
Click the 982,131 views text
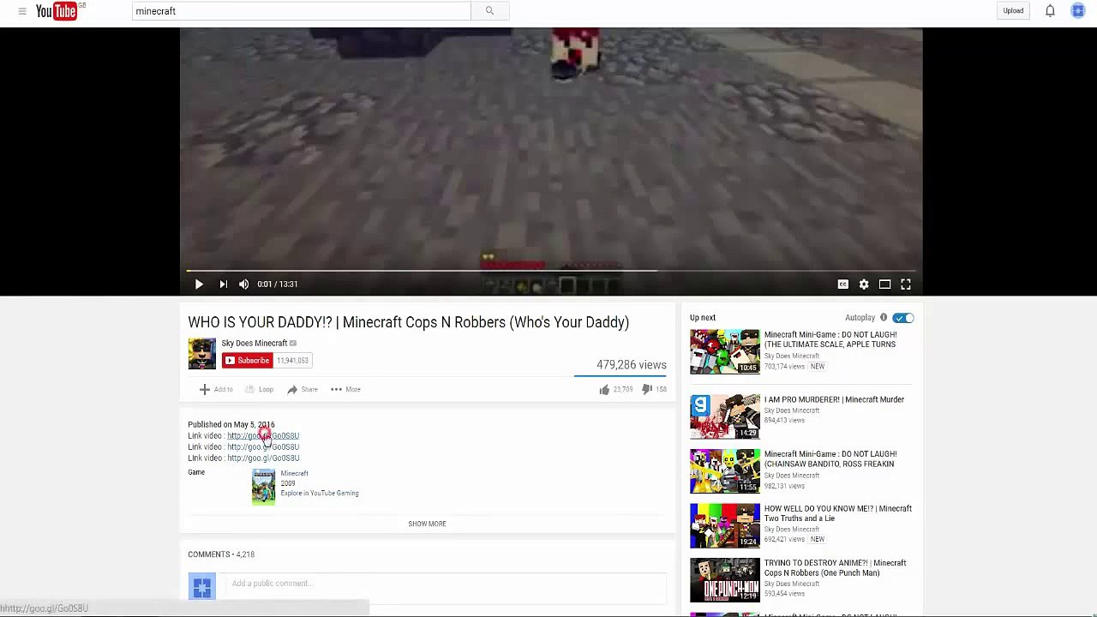point(784,487)
